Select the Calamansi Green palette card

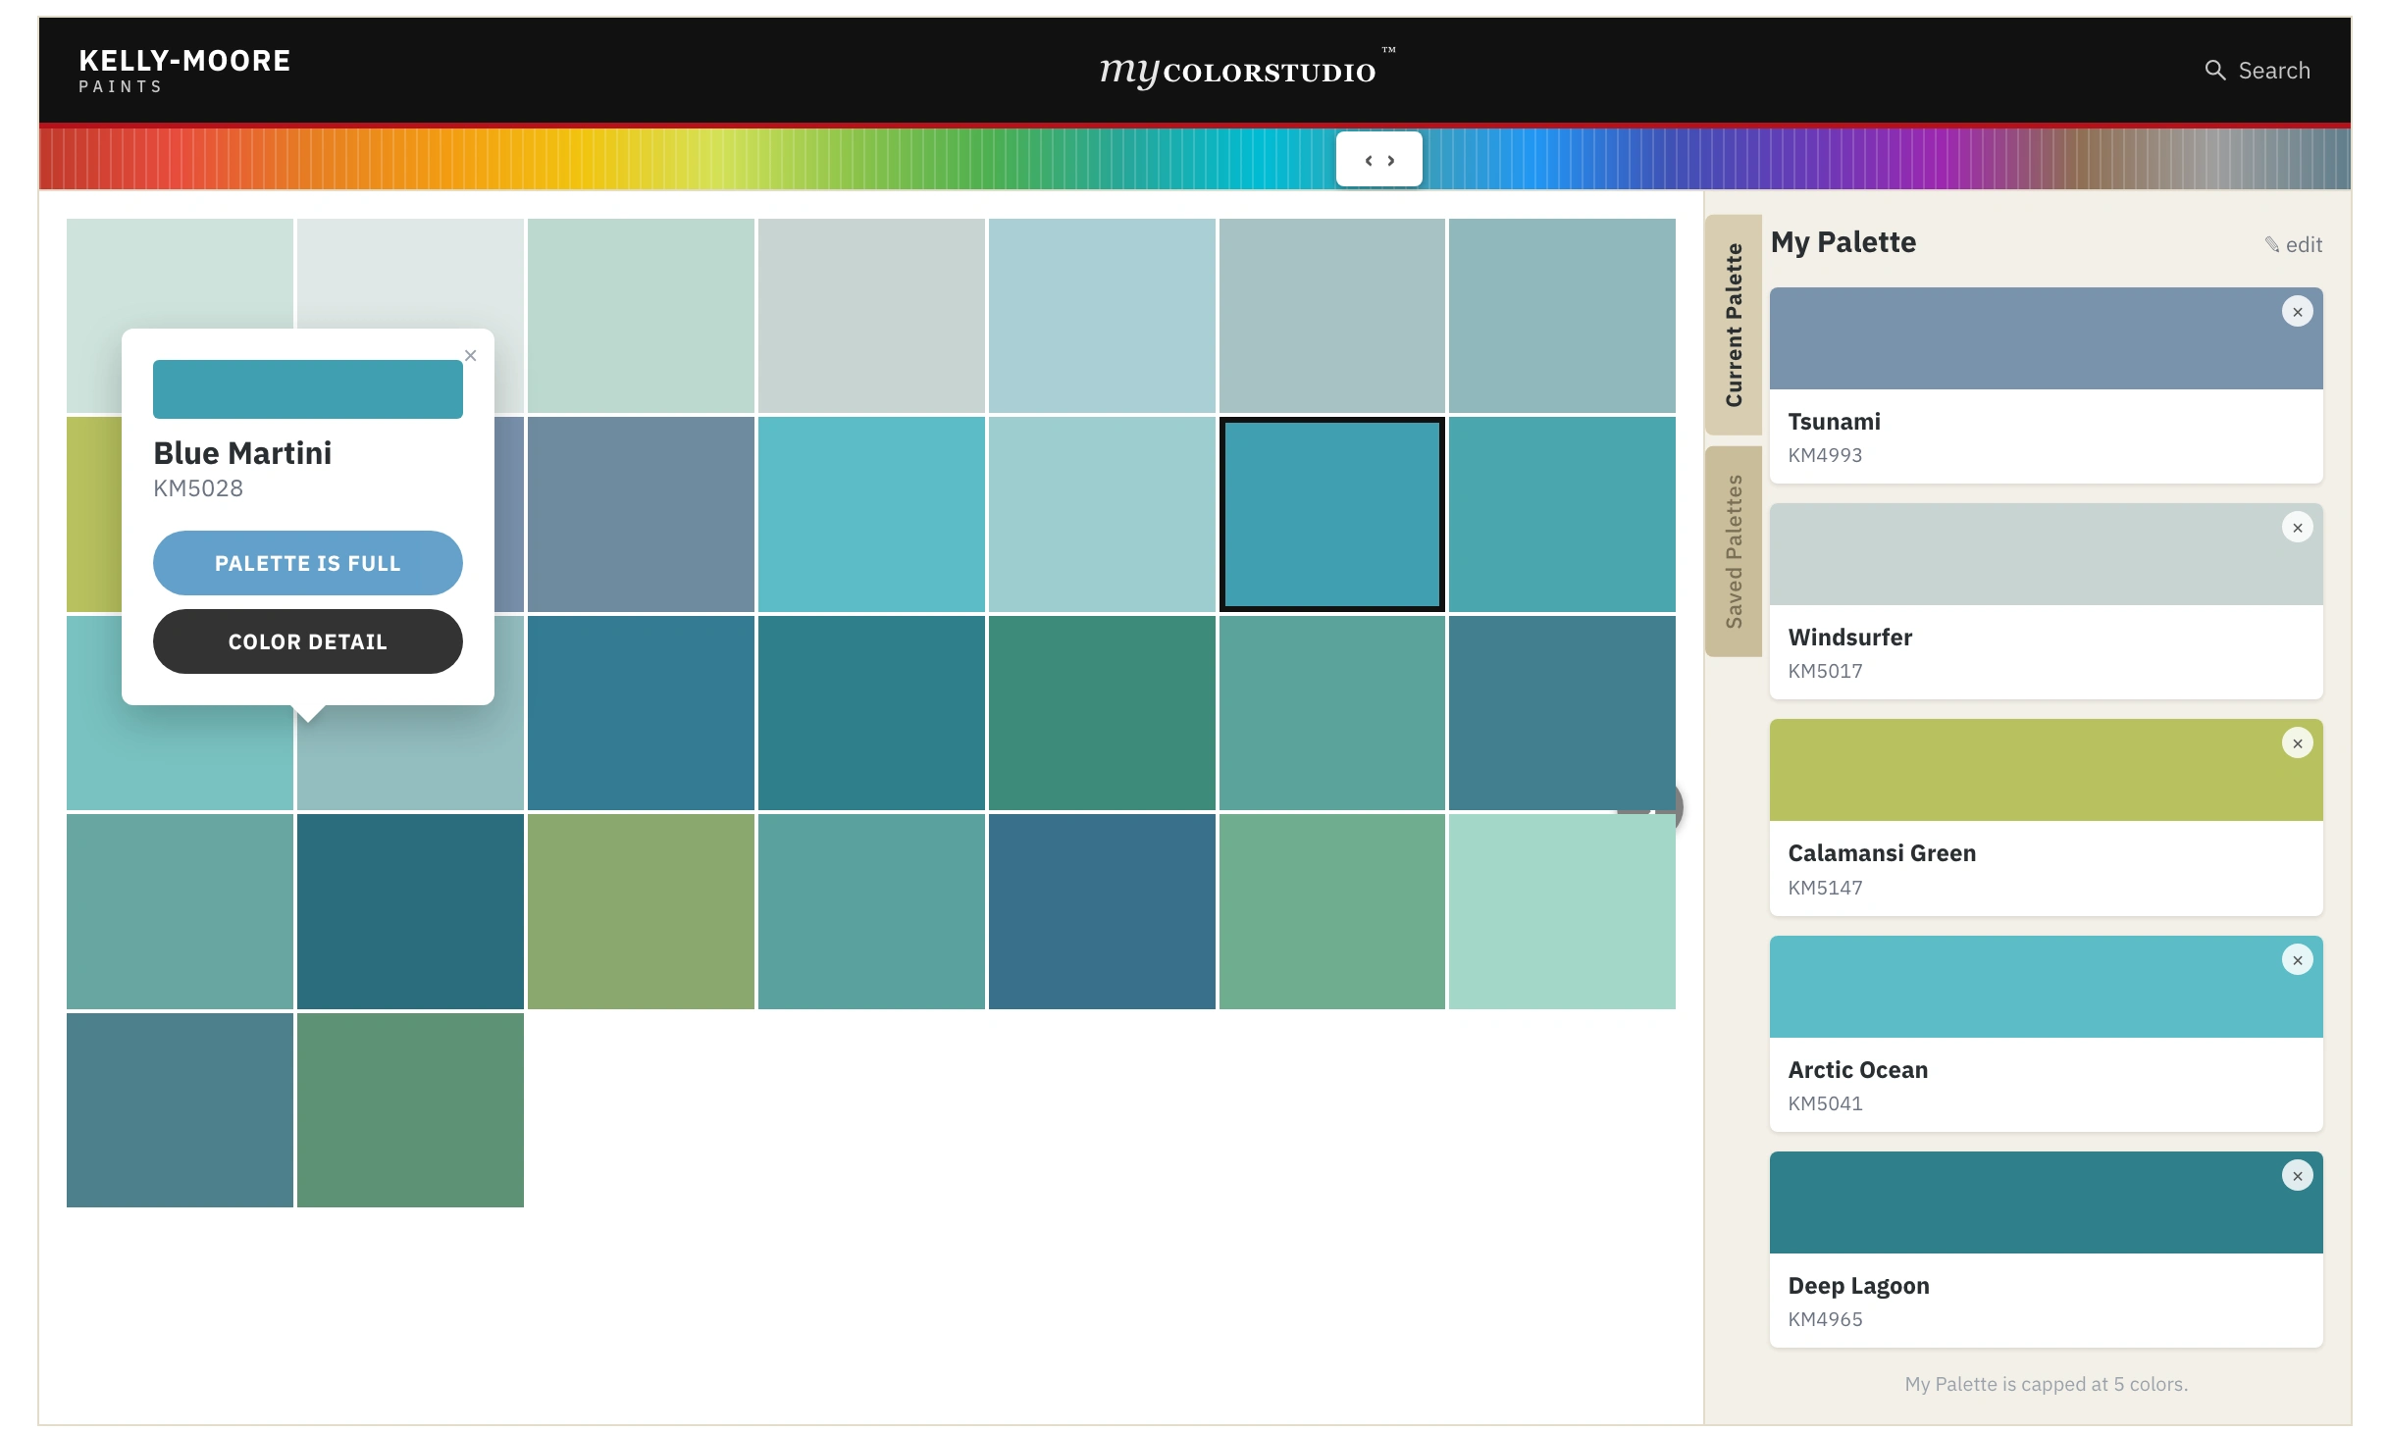(x=2046, y=817)
